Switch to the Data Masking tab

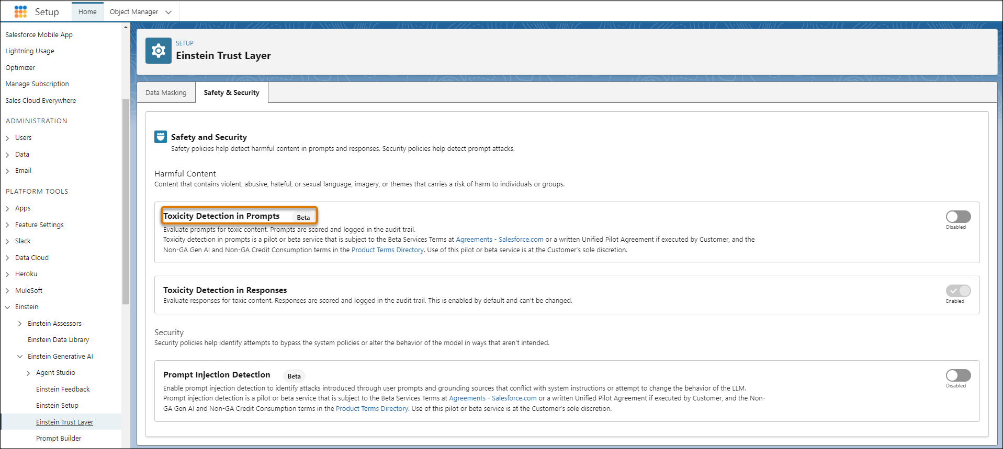point(166,92)
